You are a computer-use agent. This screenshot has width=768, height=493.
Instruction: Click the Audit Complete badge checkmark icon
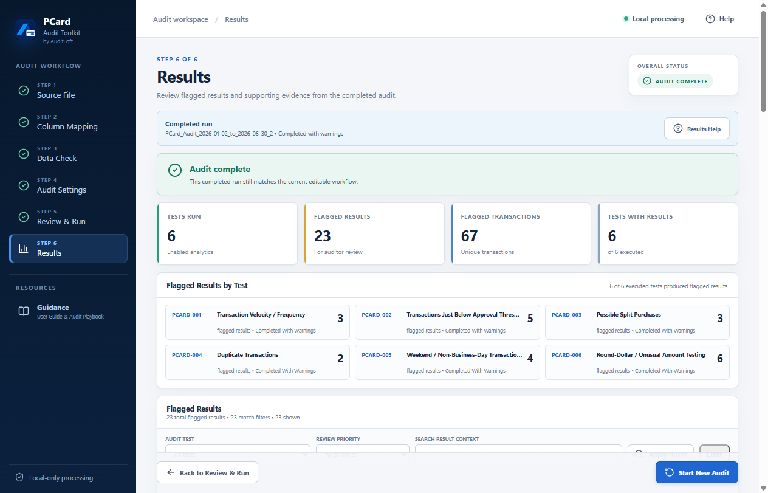(647, 81)
